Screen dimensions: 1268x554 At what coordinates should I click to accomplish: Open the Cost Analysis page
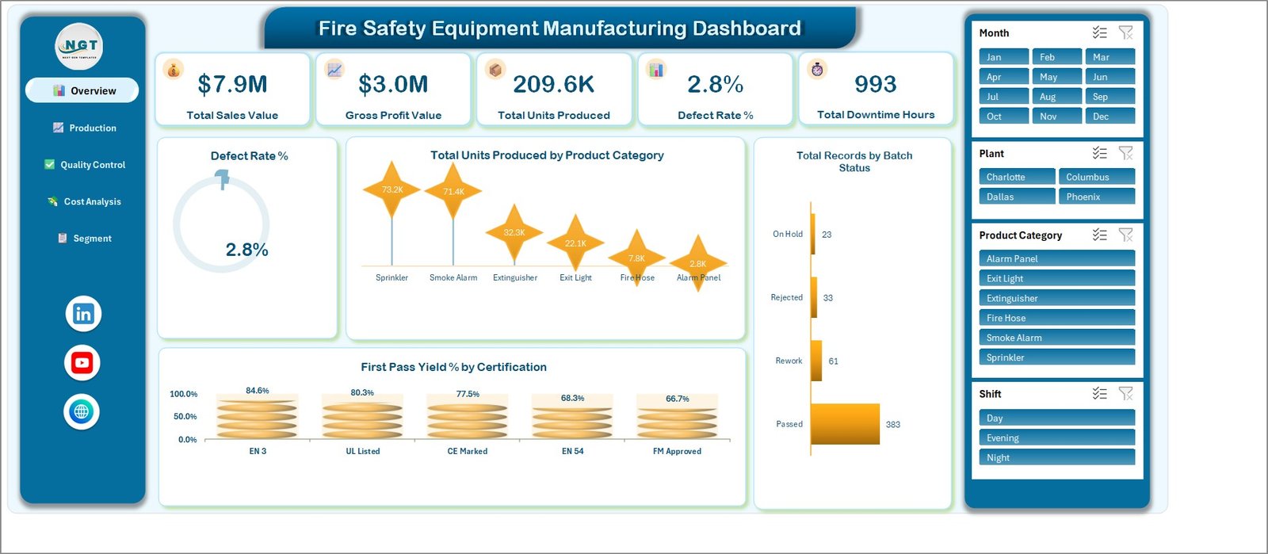[x=84, y=201]
